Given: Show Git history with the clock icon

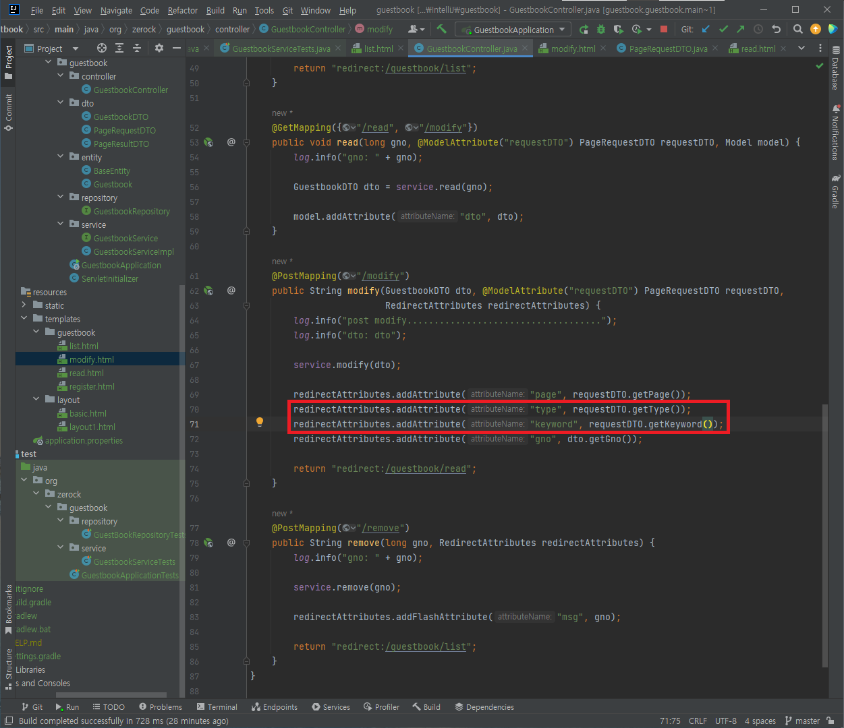Looking at the screenshot, I should coord(758,29).
